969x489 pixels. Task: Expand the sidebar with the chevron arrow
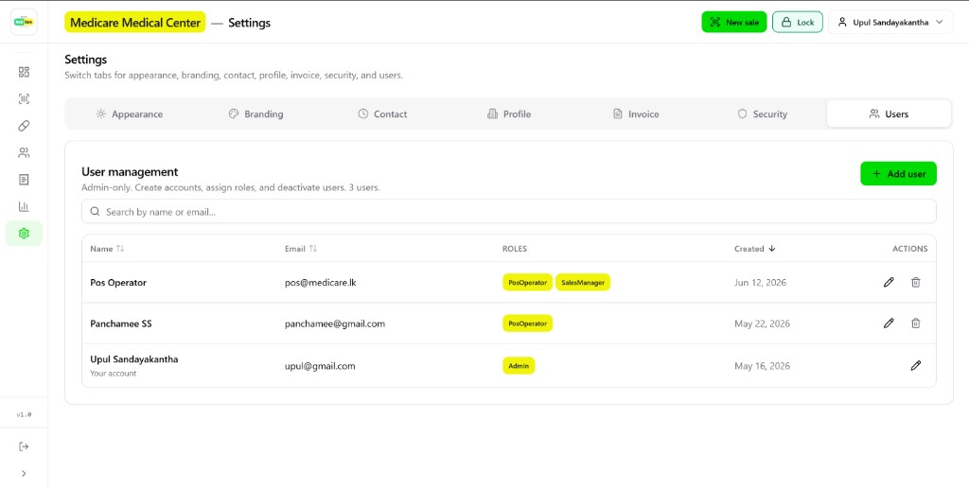coord(24,474)
